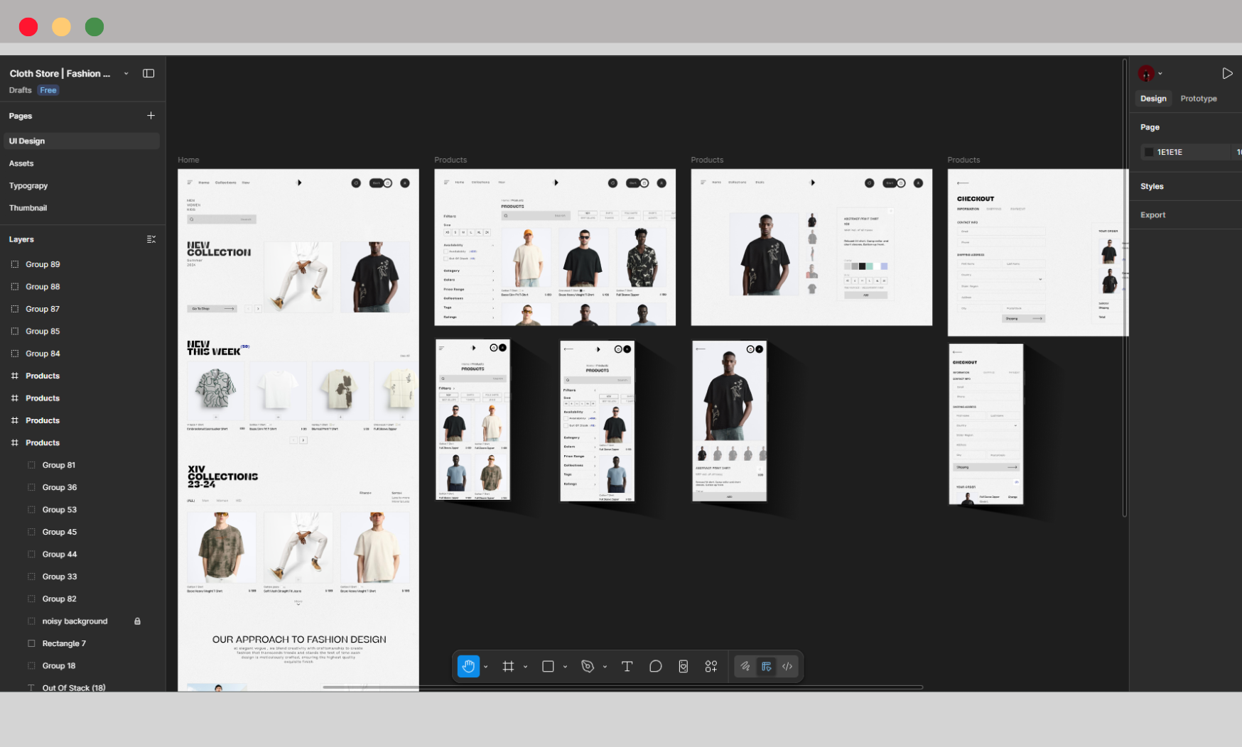Switch to the Prototype tab

click(x=1199, y=99)
